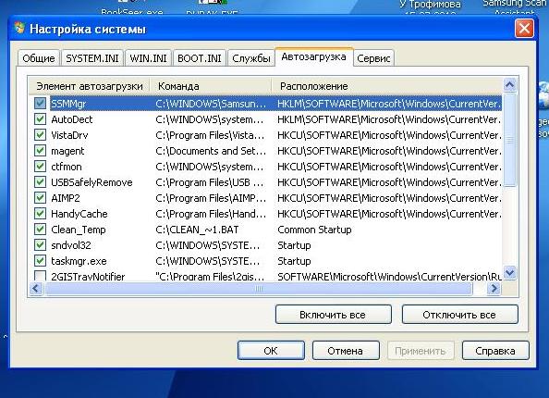Disable sndvol32 startup checkbox
Viewport: 549px width, 398px height.
(40, 244)
